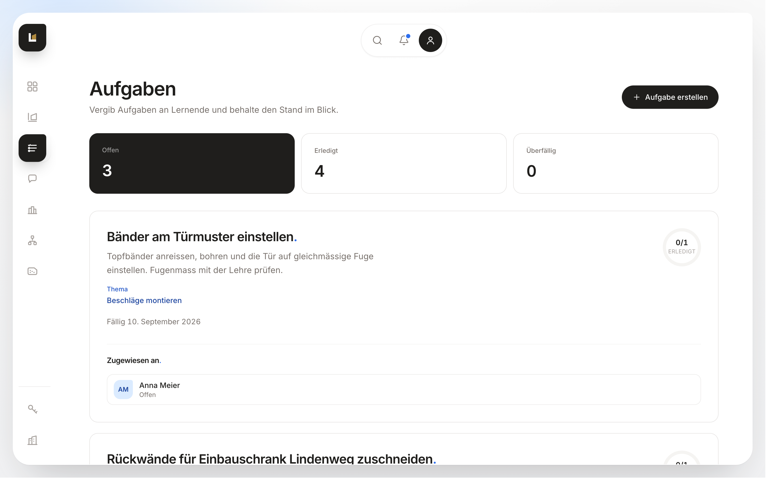Click the 'Zugewiesen an' heading
This screenshot has width=768, height=484.
[x=134, y=360]
